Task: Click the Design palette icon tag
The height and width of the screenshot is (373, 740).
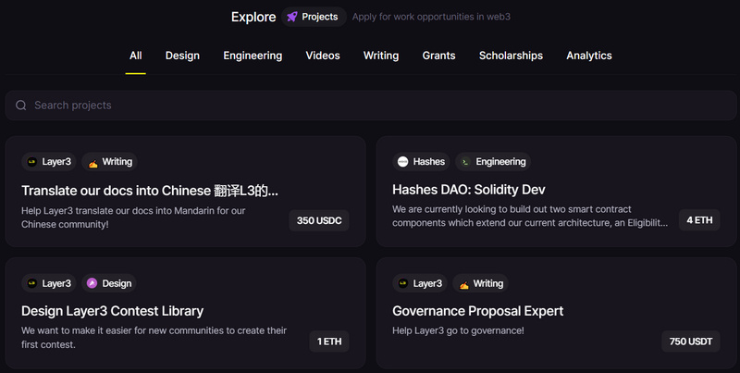Action: (92, 283)
